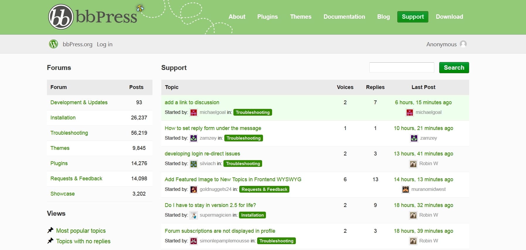Open the Installation forum in the sidebar

tap(63, 118)
